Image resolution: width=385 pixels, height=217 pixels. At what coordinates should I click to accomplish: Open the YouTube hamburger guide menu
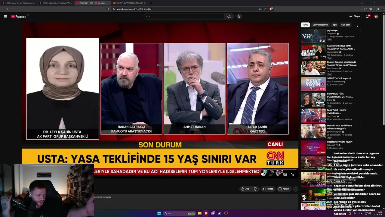pos(5,16)
